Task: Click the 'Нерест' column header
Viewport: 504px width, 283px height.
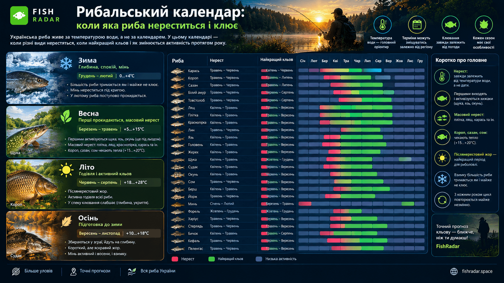Action: click(x=217, y=60)
